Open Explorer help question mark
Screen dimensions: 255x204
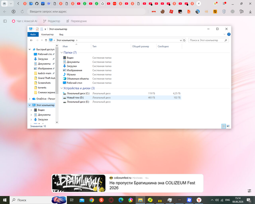tap(229, 34)
